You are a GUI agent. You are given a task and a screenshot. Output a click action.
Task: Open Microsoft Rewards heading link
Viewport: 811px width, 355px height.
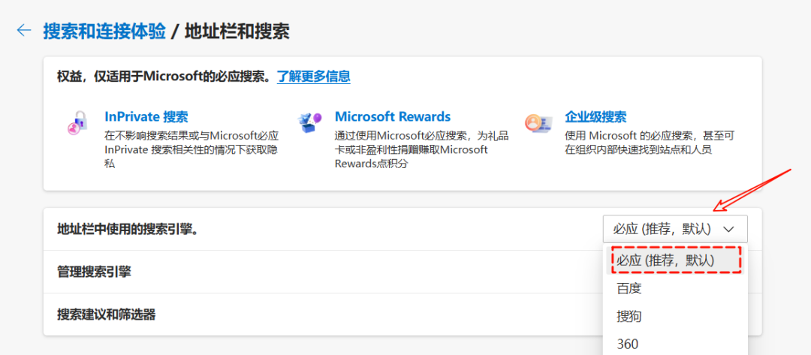[x=393, y=116]
